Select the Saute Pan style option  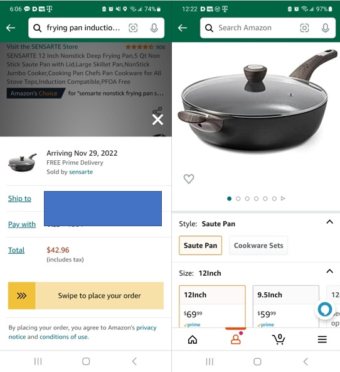tap(200, 245)
